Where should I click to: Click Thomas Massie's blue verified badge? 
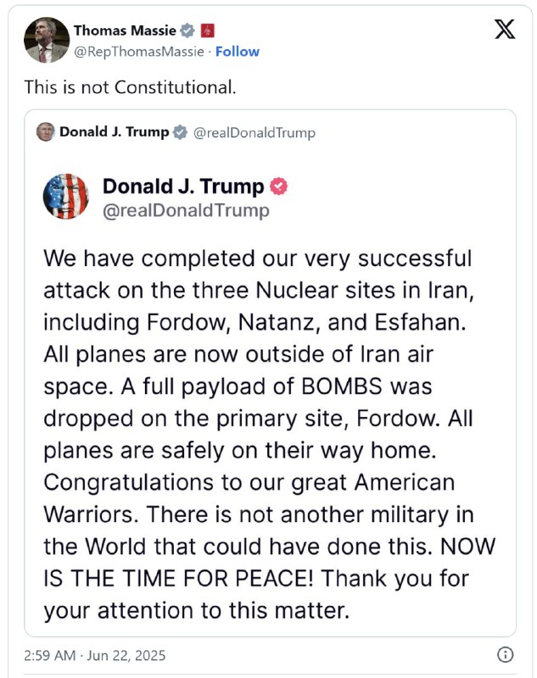click(x=187, y=31)
